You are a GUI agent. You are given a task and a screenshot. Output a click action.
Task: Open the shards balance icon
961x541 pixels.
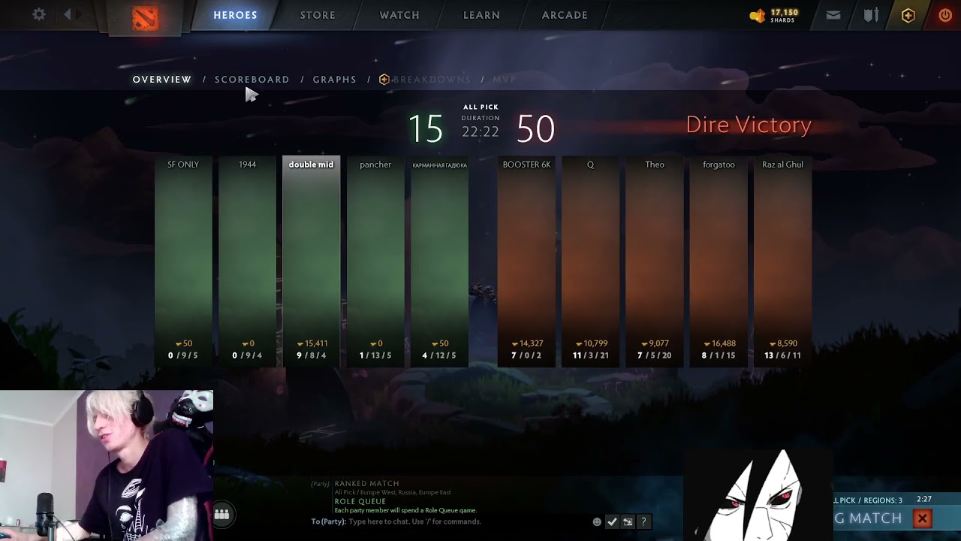(x=758, y=16)
